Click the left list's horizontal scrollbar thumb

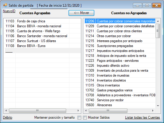(37, 111)
